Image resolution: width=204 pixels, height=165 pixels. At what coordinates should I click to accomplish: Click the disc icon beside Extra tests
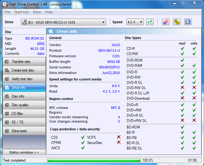[7, 131]
